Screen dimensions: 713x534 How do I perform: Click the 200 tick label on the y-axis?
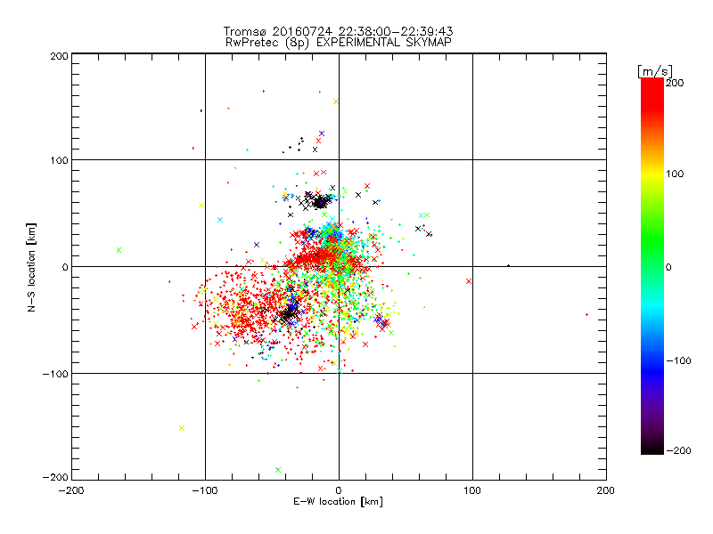(60, 56)
